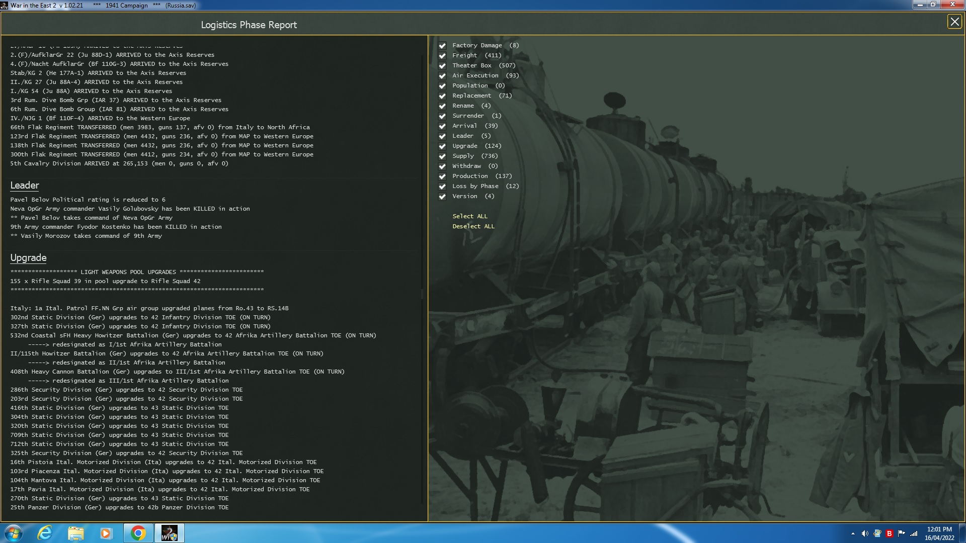Screen dimensions: 966x543
Task: Uncheck the Production checkbox
Action: click(442, 176)
